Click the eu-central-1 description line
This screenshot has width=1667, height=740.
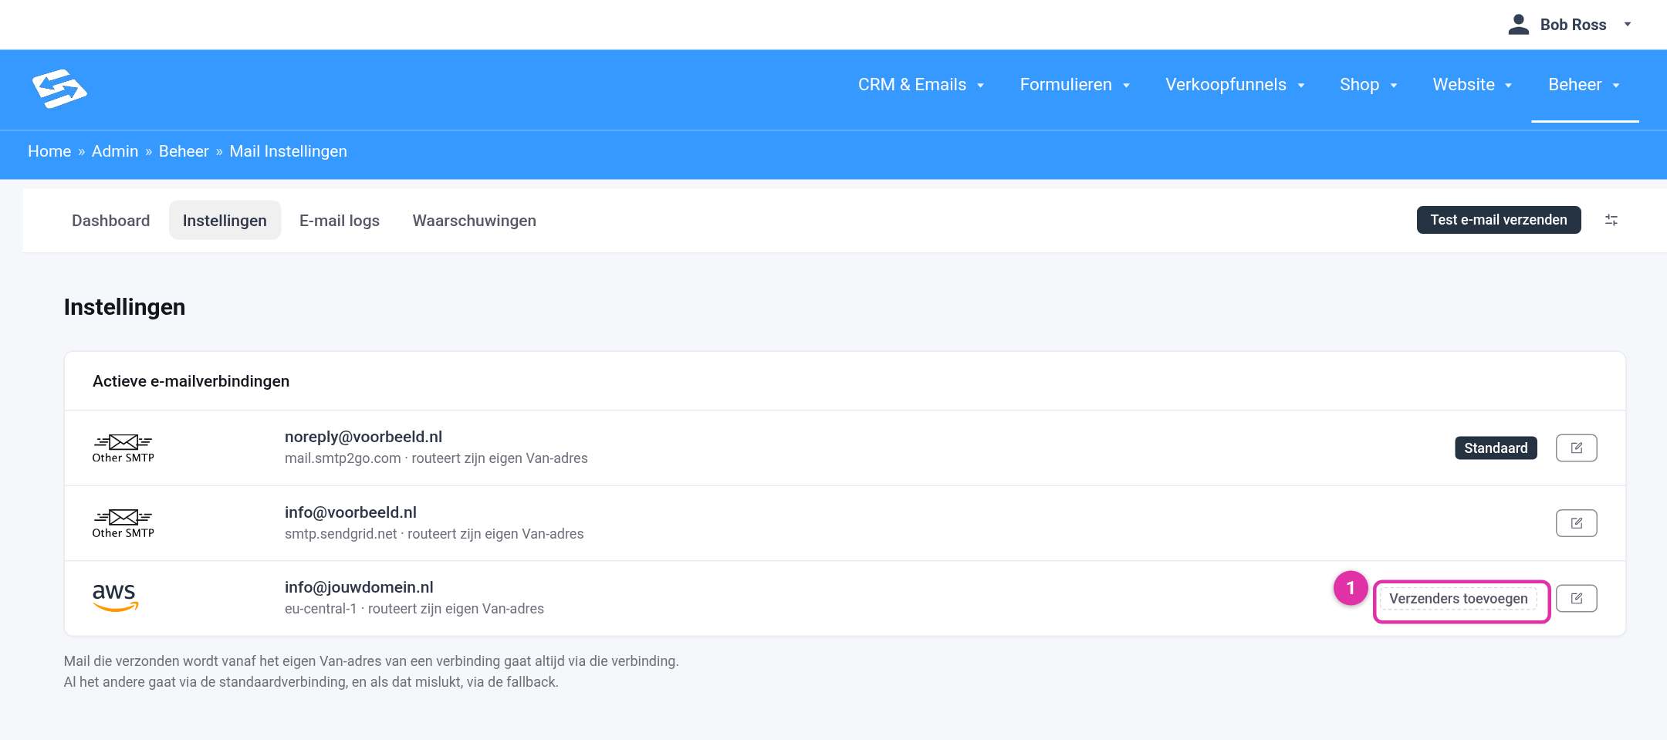coord(414,609)
